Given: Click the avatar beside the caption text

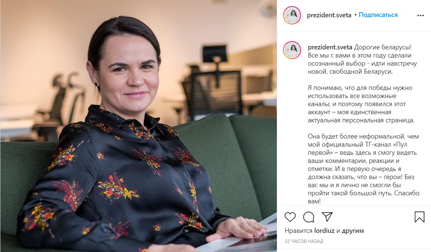Looking at the screenshot, I should (292, 50).
